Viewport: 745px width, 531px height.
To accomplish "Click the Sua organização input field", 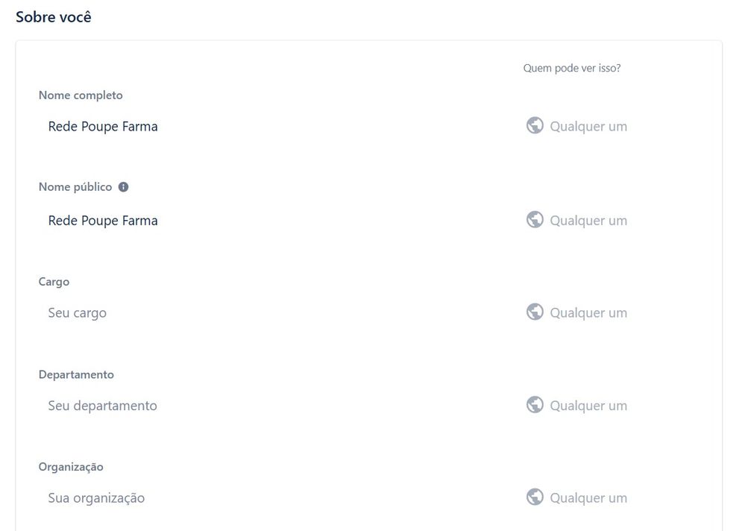I will 276,497.
